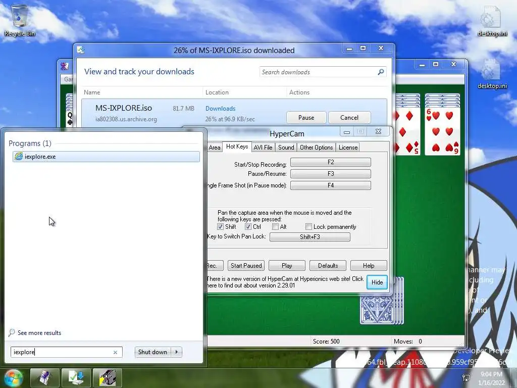Viewport: 517px width, 388px height.
Task: Select the upper desktop.ini file icon
Action: click(492, 20)
